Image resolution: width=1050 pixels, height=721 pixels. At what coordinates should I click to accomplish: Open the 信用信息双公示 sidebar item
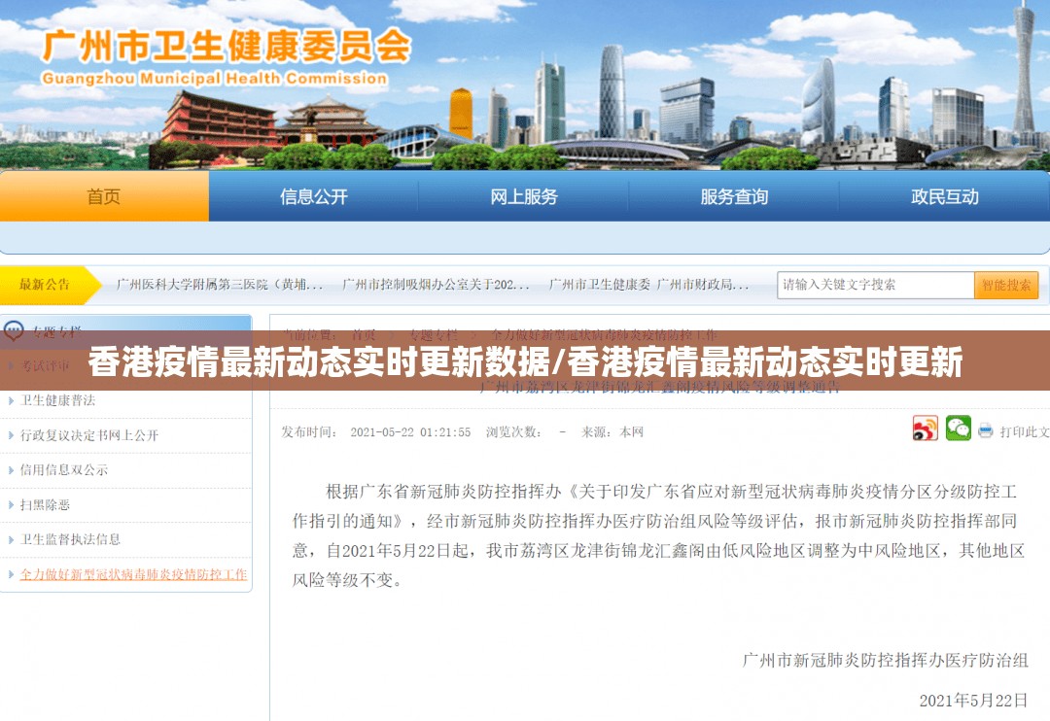point(63,470)
